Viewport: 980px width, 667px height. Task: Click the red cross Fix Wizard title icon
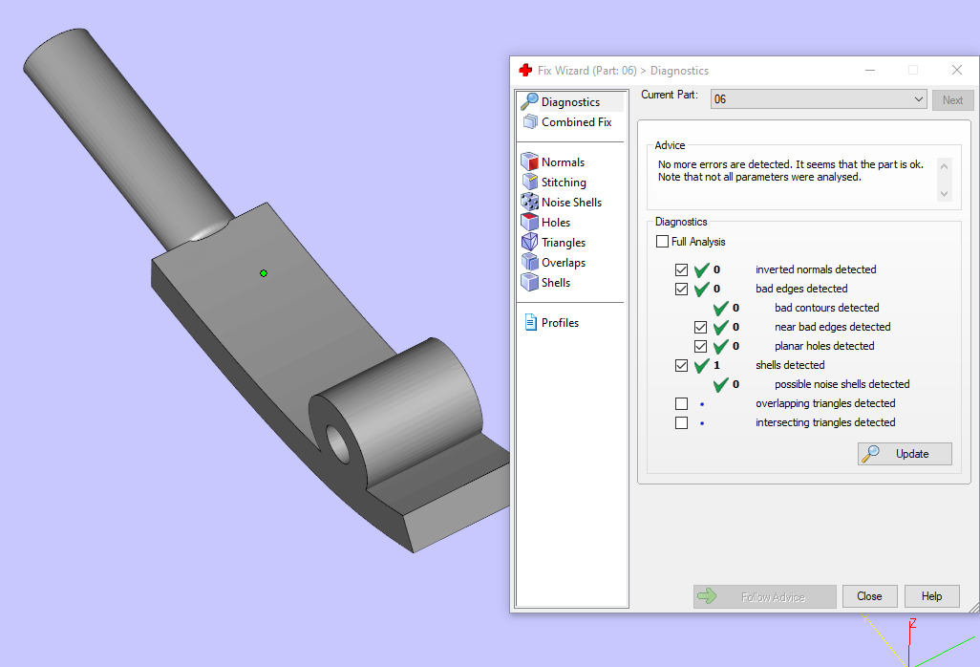(525, 70)
